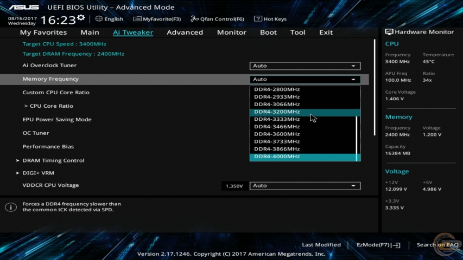The image size is (463, 260).
Task: Select the Ai Overclock Tuner label
Action: pos(49,65)
